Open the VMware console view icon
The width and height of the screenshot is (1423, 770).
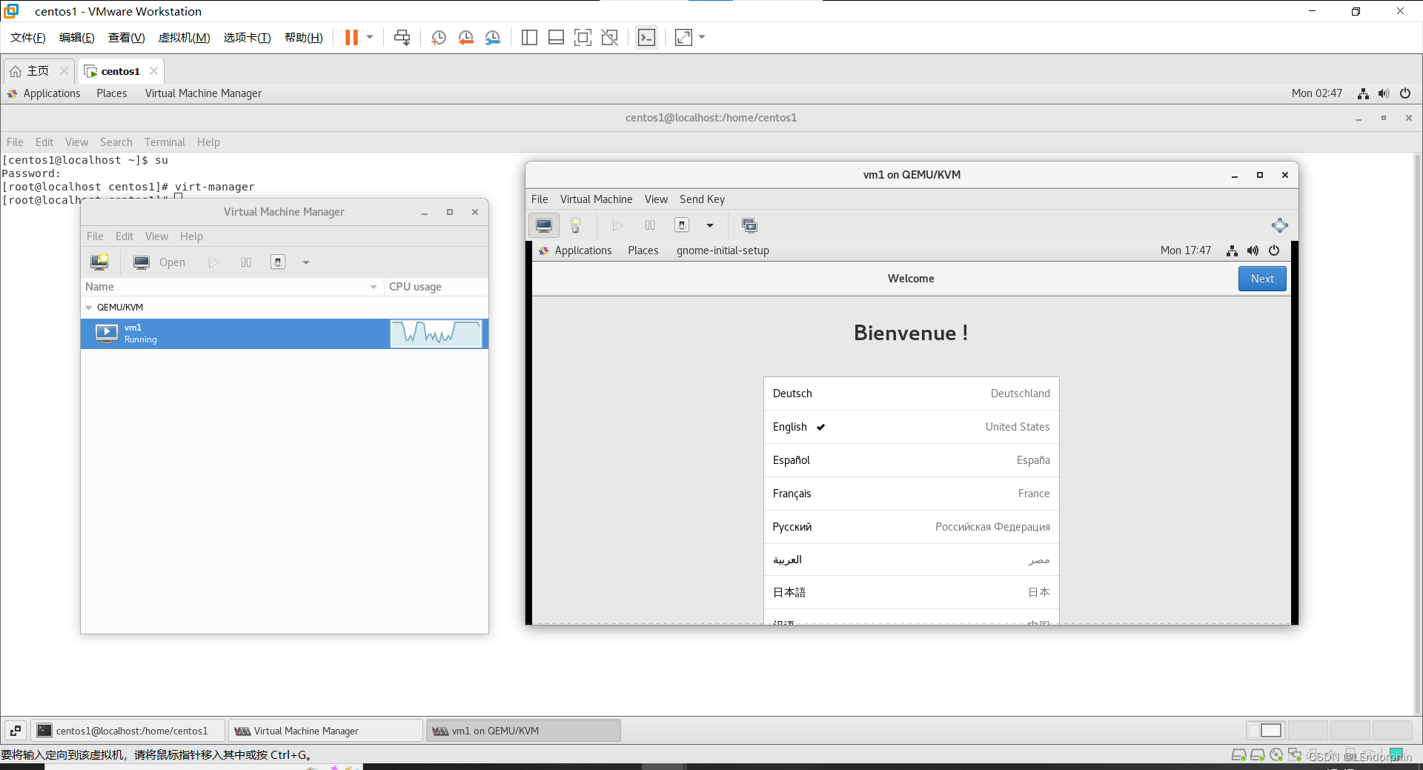pyautogui.click(x=646, y=38)
